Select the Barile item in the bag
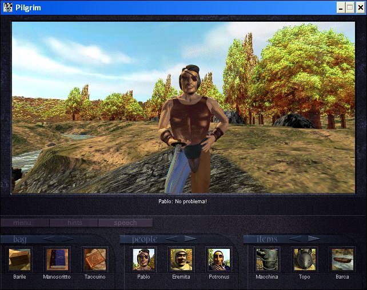Viewport: 367px width, 290px height. pyautogui.click(x=19, y=259)
